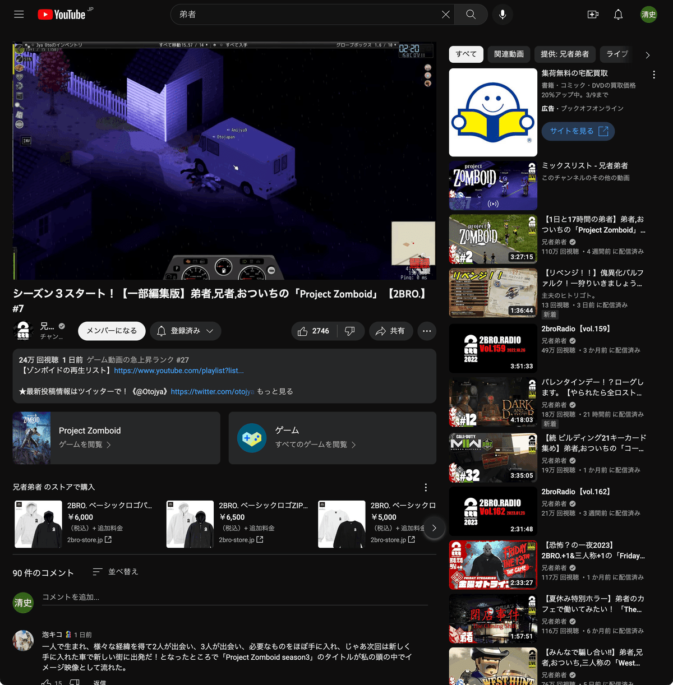Screen dimensions: 673x685
Task: Click the magnifier search button
Action: (x=471, y=15)
